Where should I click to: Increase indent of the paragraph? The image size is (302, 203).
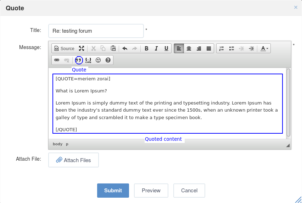click(251, 48)
